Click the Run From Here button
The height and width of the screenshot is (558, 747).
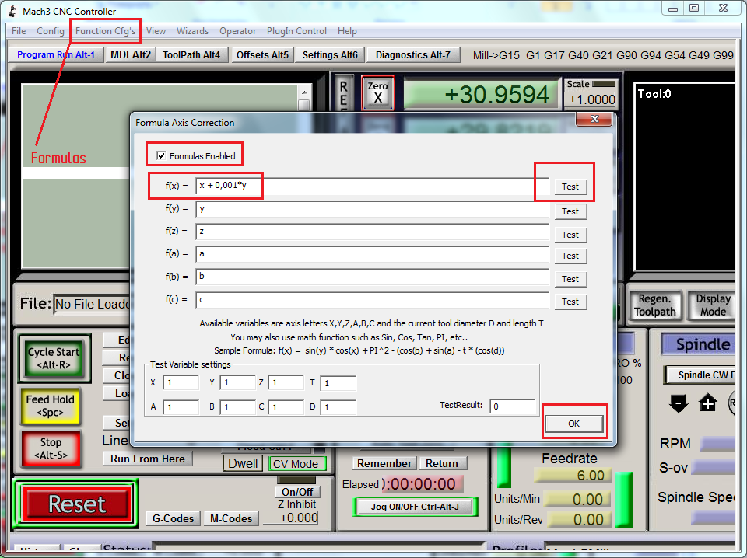pyautogui.click(x=148, y=459)
